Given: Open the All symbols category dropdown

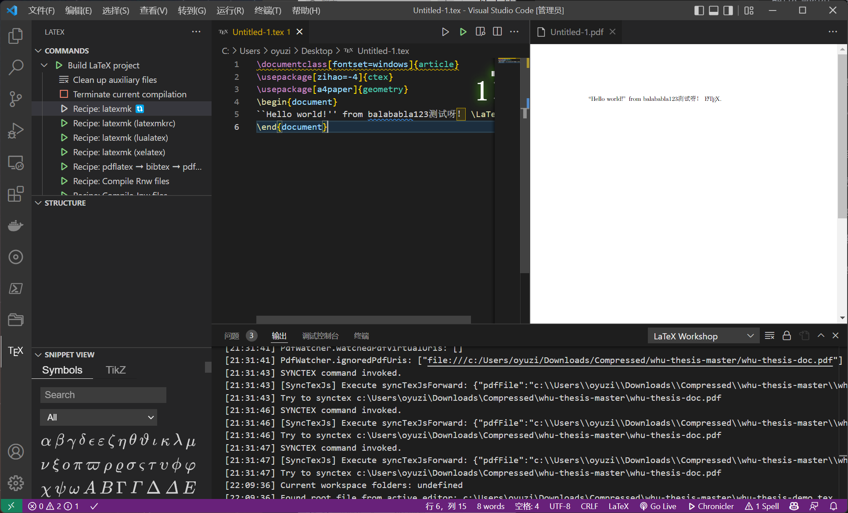Looking at the screenshot, I should 99,417.
